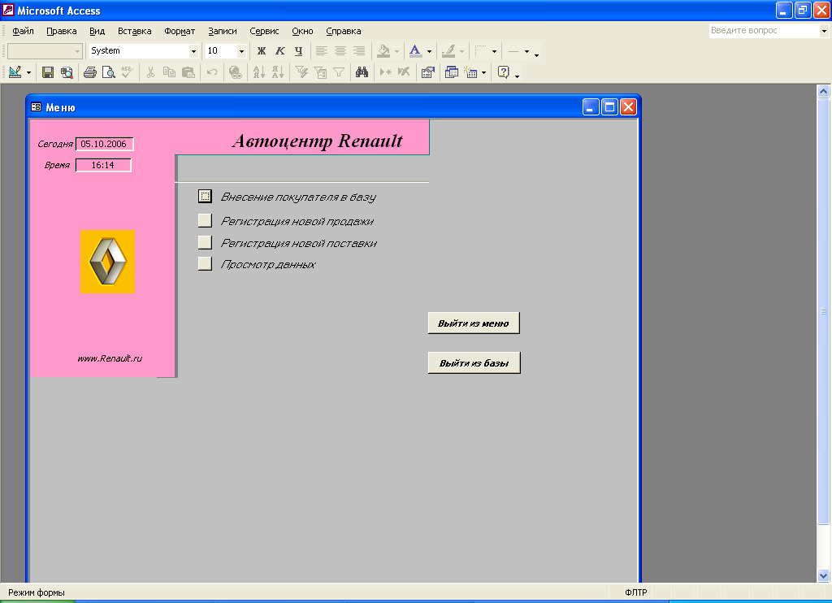This screenshot has height=603, width=832.
Task: Click the Сегодня date field
Action: [x=105, y=144]
